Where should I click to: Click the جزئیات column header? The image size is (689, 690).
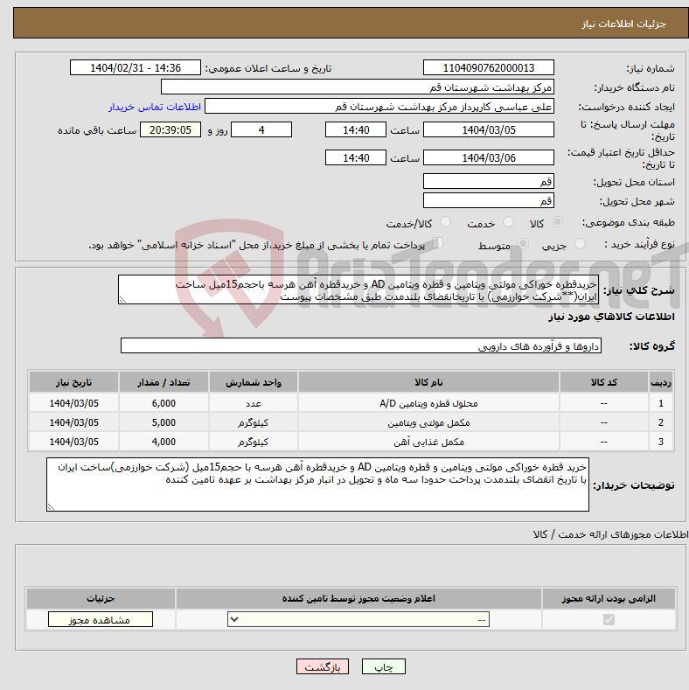[101, 598]
